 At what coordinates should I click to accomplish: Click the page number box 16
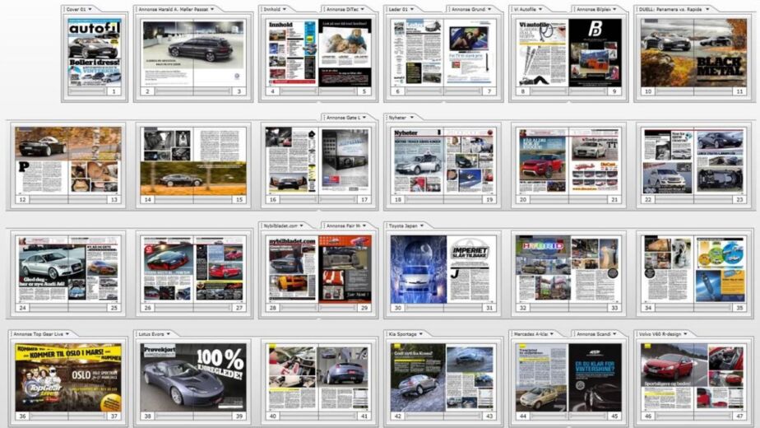click(273, 199)
